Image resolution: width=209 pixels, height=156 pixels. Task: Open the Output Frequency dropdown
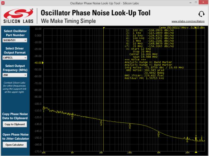tap(15, 75)
